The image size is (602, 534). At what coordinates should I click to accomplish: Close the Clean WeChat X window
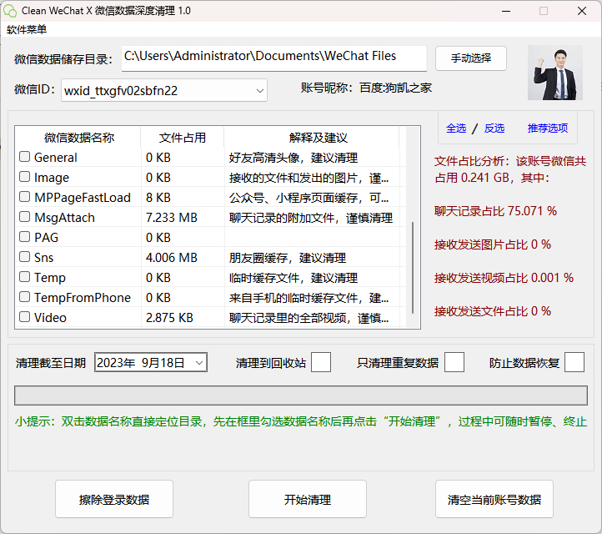tap(582, 11)
